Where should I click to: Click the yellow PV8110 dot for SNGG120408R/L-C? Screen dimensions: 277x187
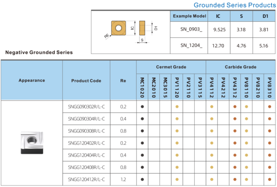pyautogui.click(x=246, y=167)
